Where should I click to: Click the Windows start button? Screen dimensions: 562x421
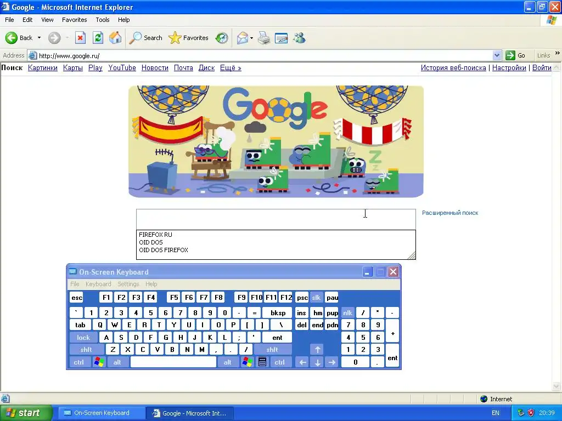tap(26, 413)
